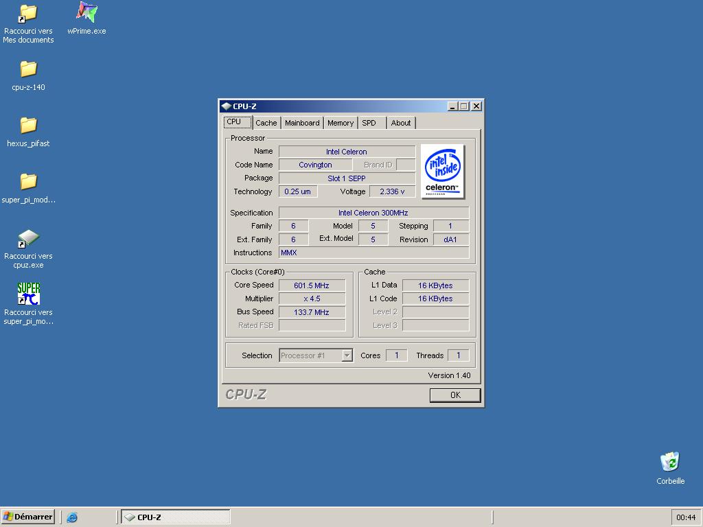Click the CPU-Z title bar icon
Viewport: 703px width, 527px height.
coord(226,106)
